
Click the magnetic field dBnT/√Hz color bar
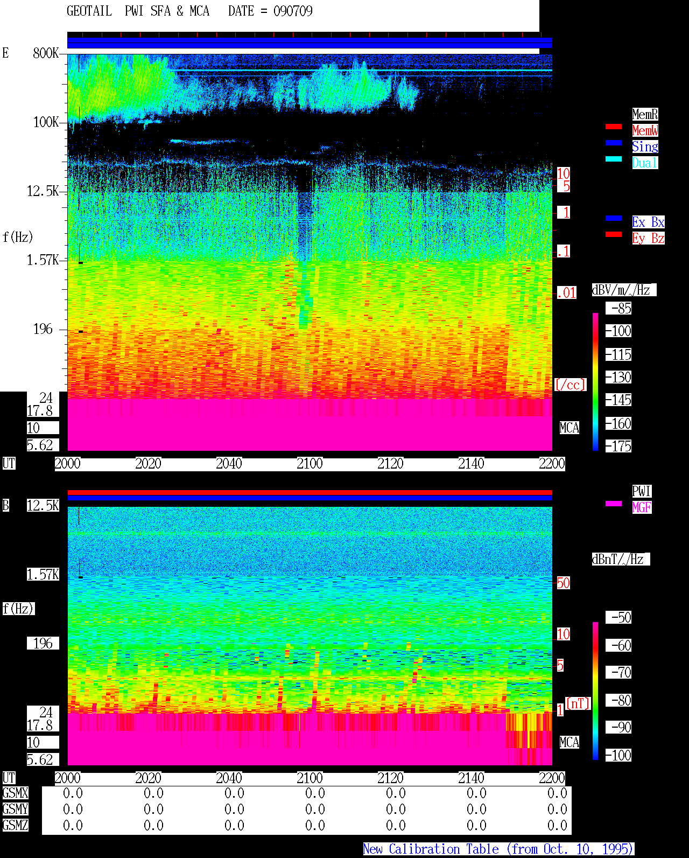point(595,691)
